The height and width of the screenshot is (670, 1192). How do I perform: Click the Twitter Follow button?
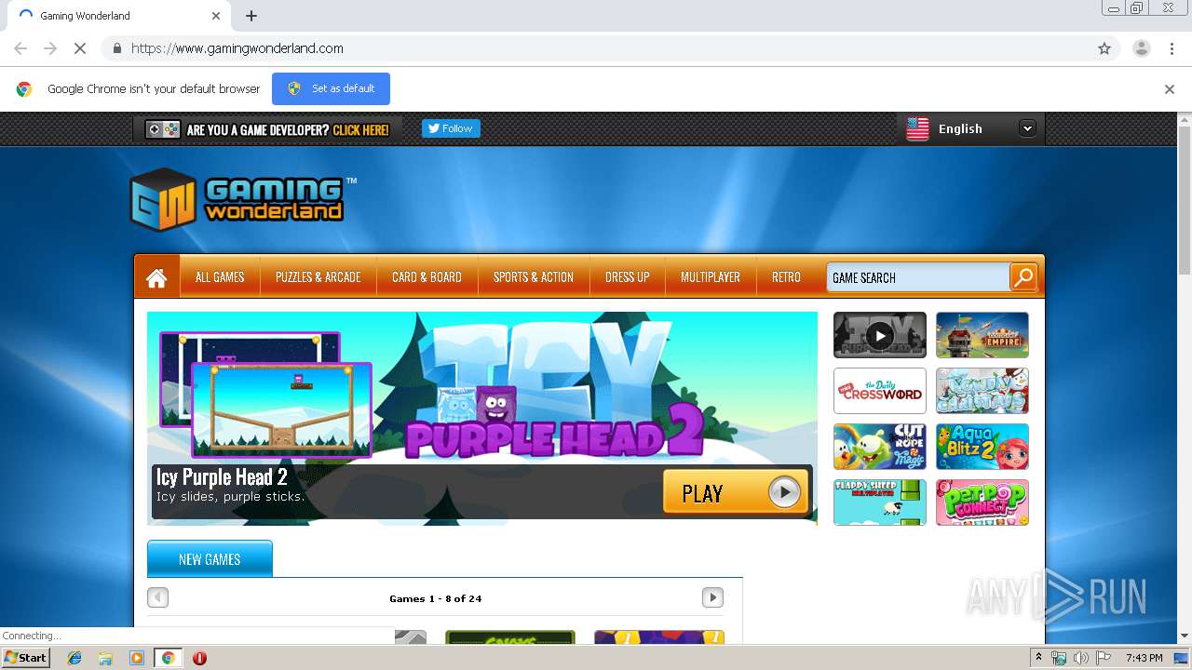click(x=451, y=128)
